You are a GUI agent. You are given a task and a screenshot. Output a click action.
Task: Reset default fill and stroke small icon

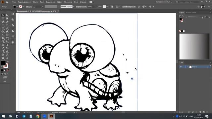[2, 67]
